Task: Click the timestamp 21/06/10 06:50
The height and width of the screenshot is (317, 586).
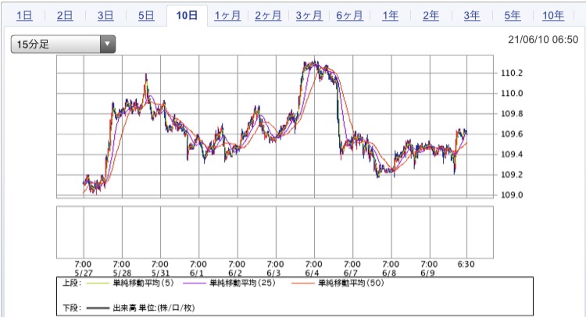Action: pyautogui.click(x=543, y=40)
